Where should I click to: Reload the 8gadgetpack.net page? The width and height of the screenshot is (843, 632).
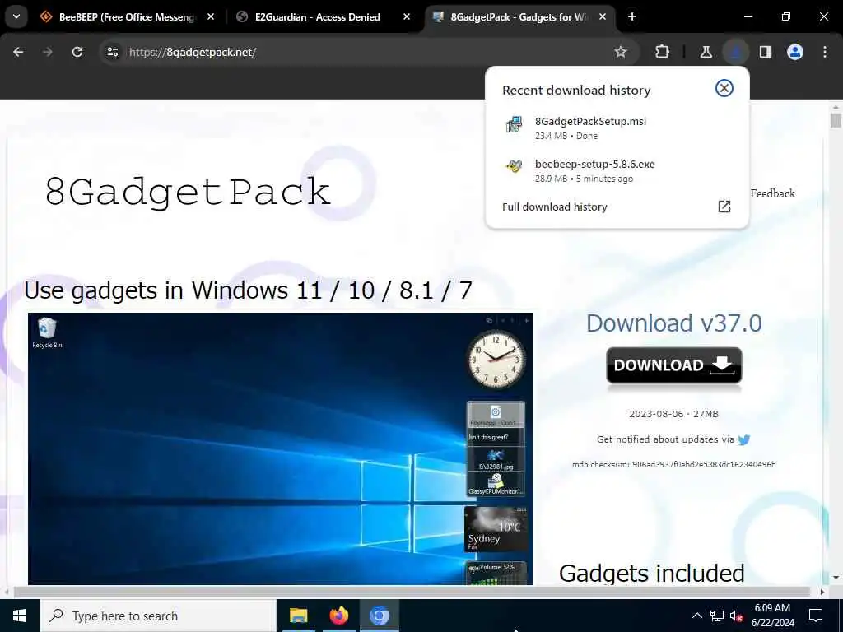tap(77, 52)
